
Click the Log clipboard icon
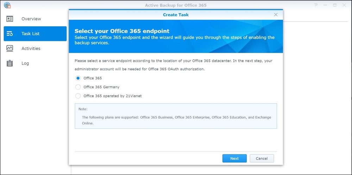[x=10, y=63]
